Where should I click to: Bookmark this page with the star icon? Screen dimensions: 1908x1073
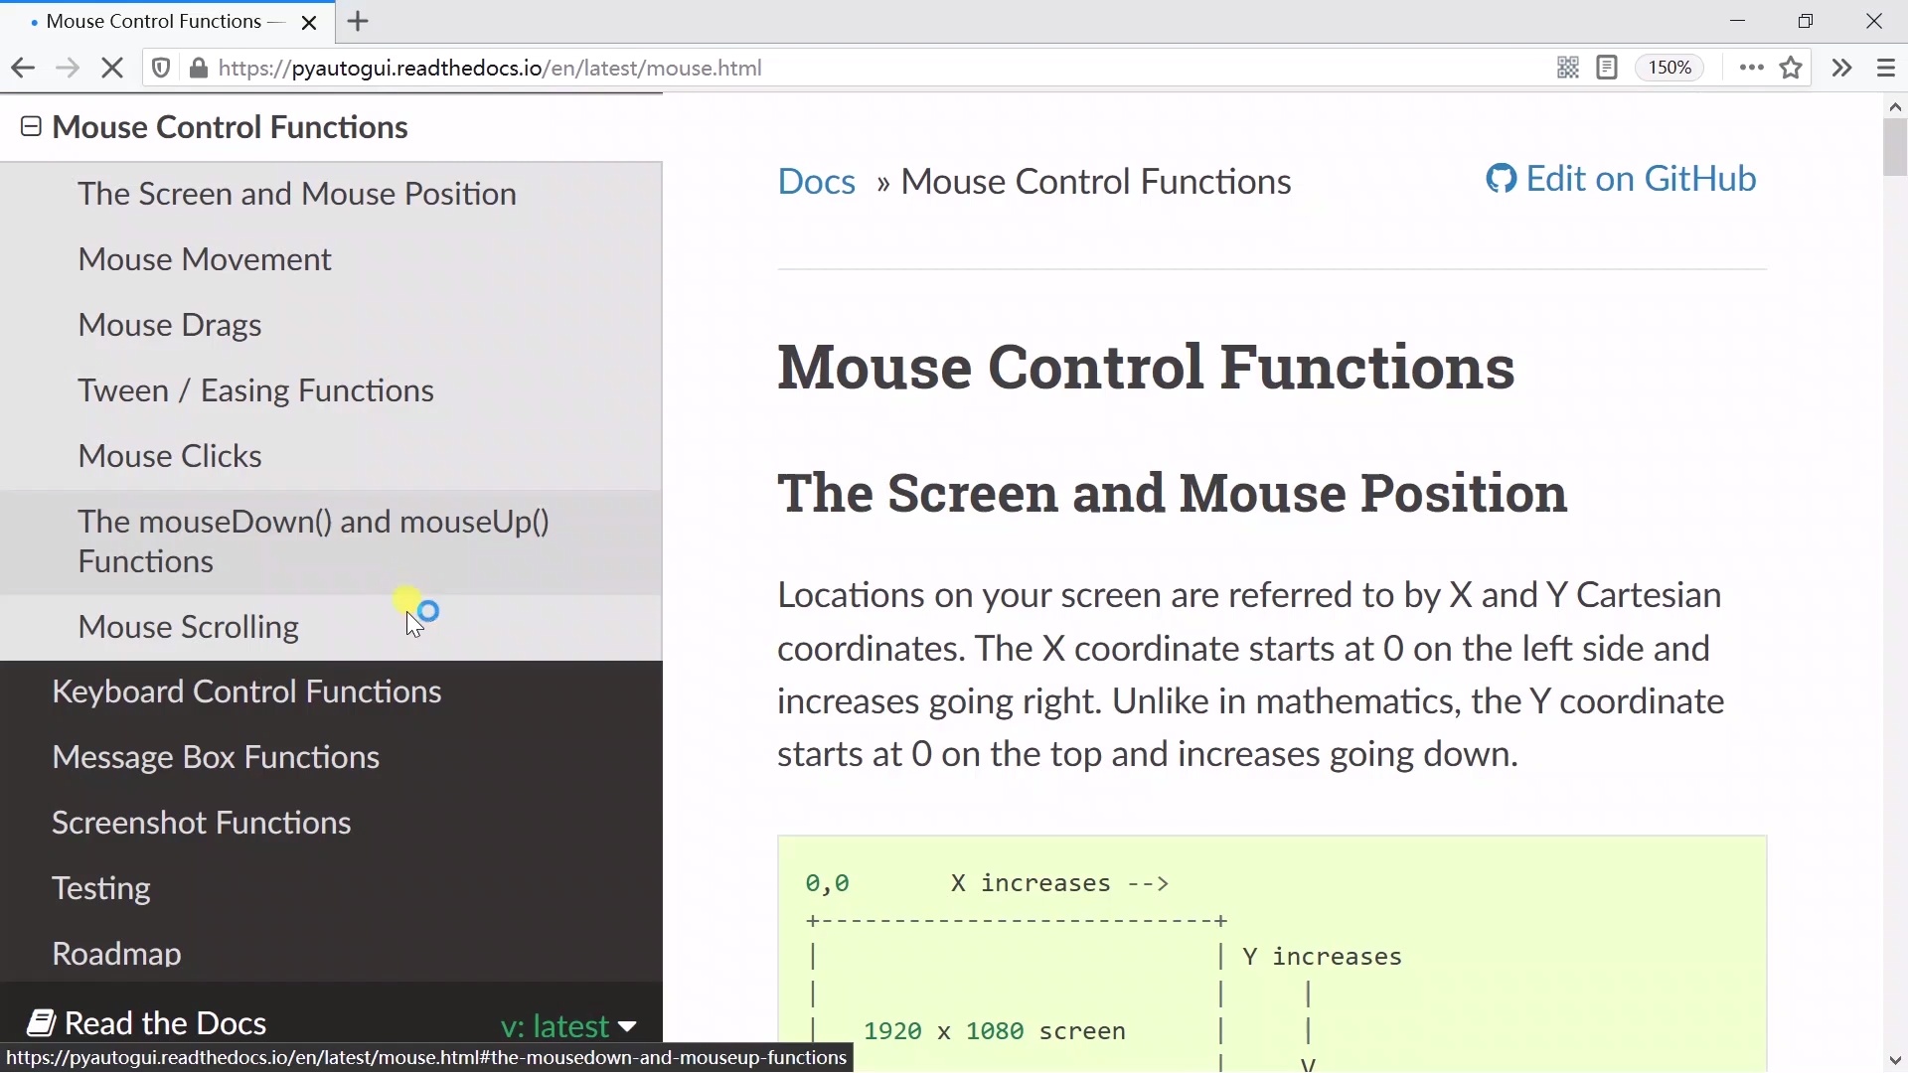(x=1792, y=68)
